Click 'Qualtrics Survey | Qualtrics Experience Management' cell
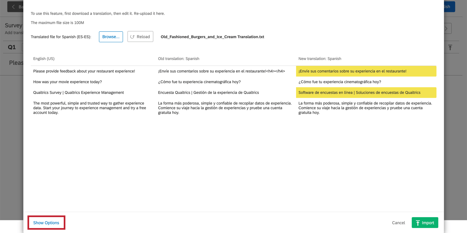The image size is (467, 233). point(79,92)
